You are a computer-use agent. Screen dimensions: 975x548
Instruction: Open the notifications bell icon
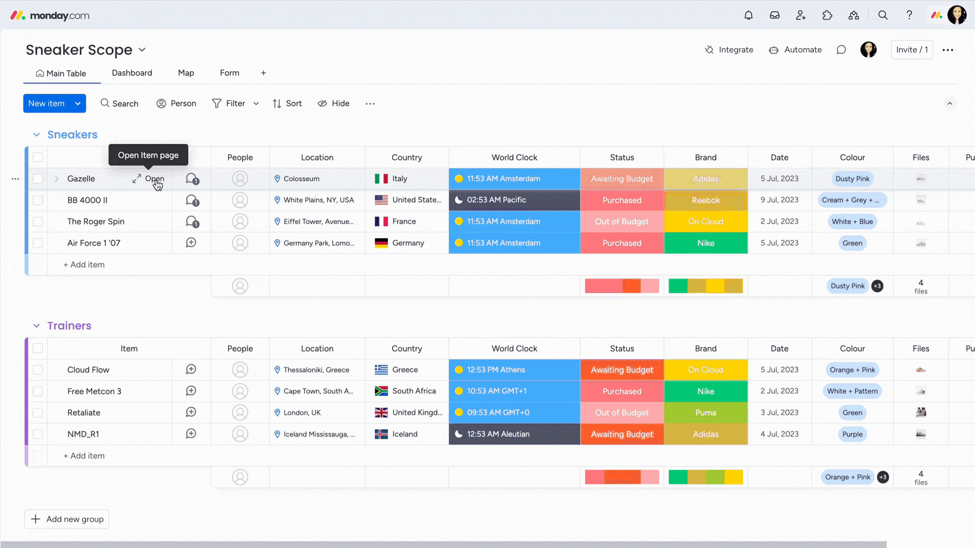pyautogui.click(x=748, y=15)
